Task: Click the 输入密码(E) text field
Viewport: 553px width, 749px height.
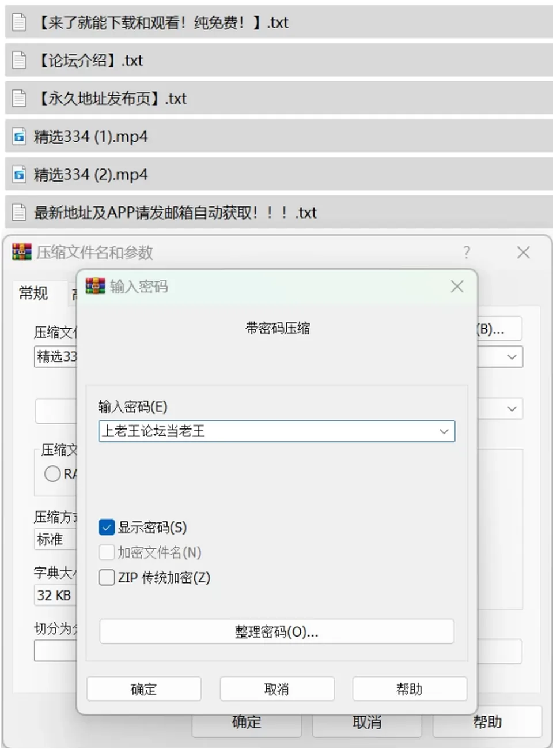Action: pos(268,431)
